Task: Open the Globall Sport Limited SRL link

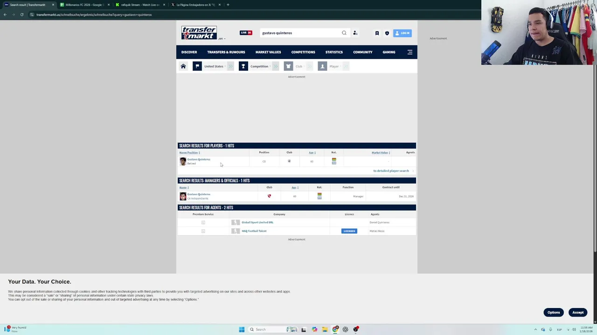Action: [257, 222]
